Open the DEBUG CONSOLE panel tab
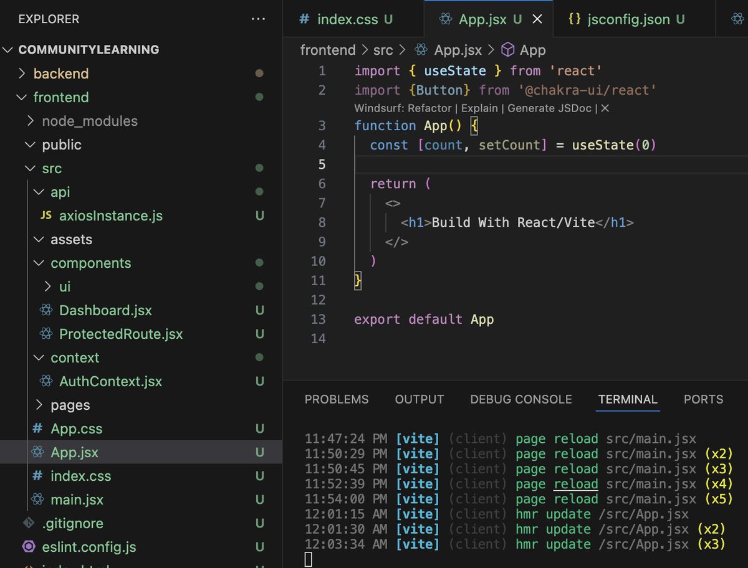The image size is (748, 568). point(521,399)
